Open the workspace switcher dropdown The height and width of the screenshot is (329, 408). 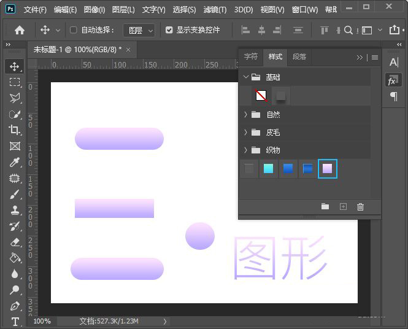tap(380, 30)
